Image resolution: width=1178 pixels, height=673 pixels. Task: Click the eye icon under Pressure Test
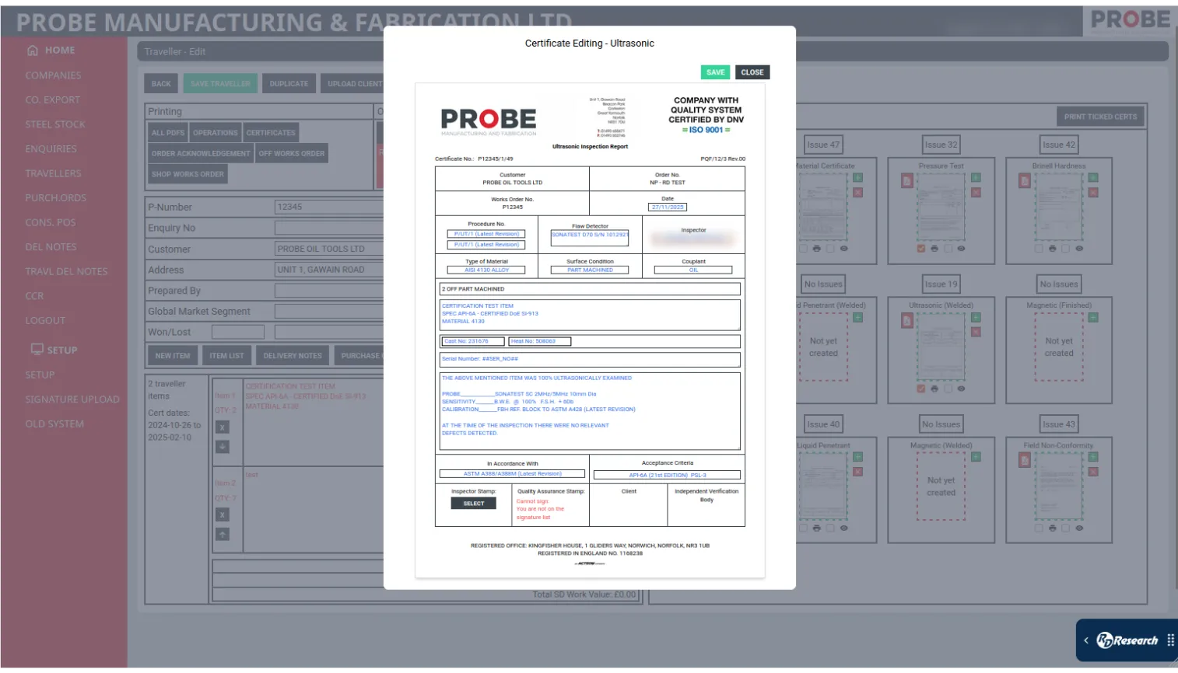[x=961, y=249]
